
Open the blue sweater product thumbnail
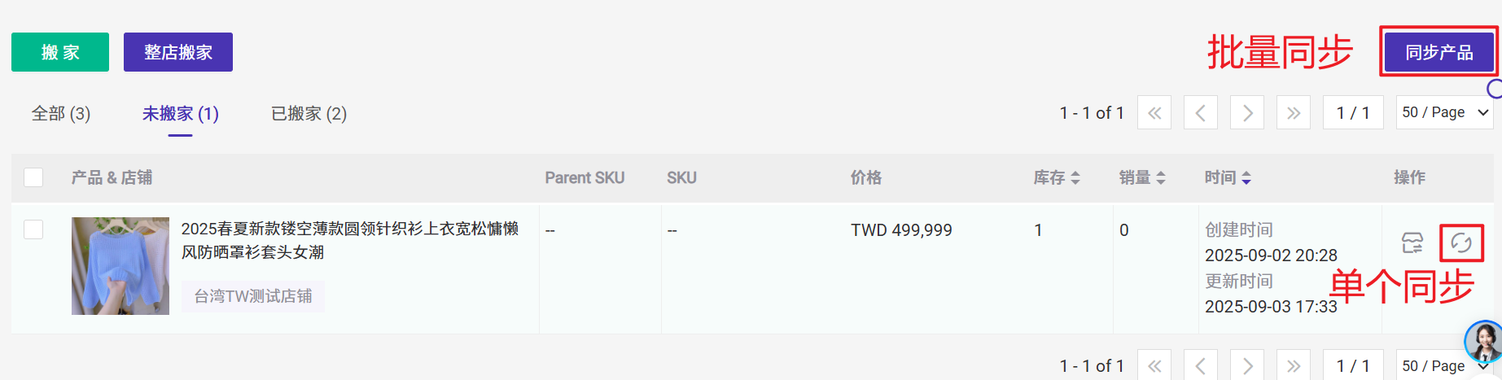[x=120, y=266]
